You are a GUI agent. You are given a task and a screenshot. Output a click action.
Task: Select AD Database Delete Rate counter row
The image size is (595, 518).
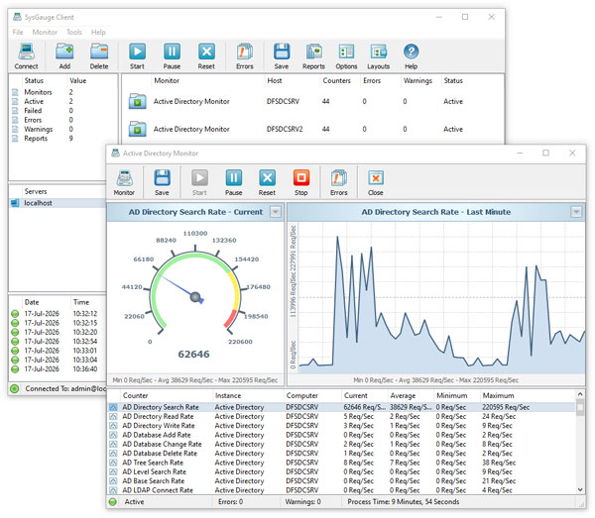pos(341,454)
